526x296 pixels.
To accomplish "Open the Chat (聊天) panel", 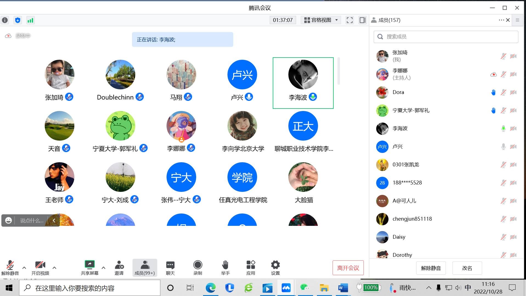I will [170, 267].
